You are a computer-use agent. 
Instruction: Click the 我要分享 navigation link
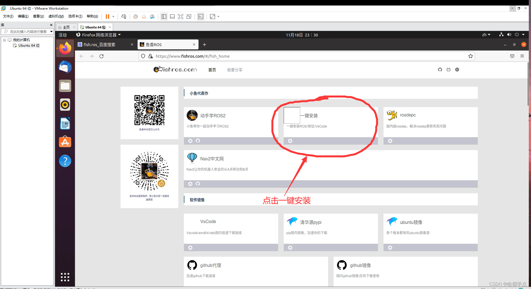(235, 70)
